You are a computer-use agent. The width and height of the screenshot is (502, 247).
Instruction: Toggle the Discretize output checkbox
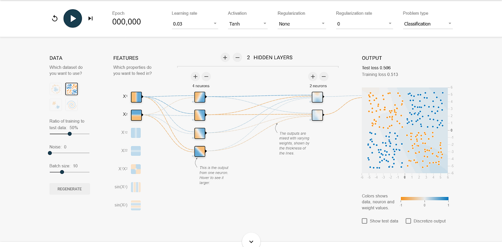click(408, 221)
